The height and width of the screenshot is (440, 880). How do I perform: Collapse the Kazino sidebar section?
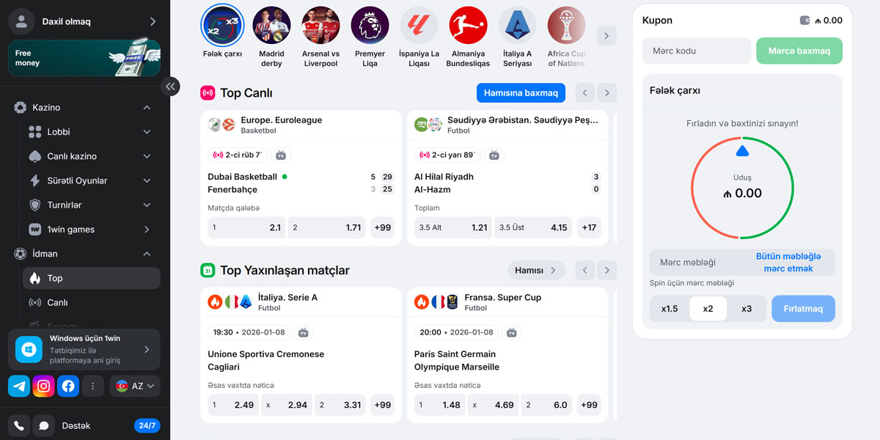147,108
